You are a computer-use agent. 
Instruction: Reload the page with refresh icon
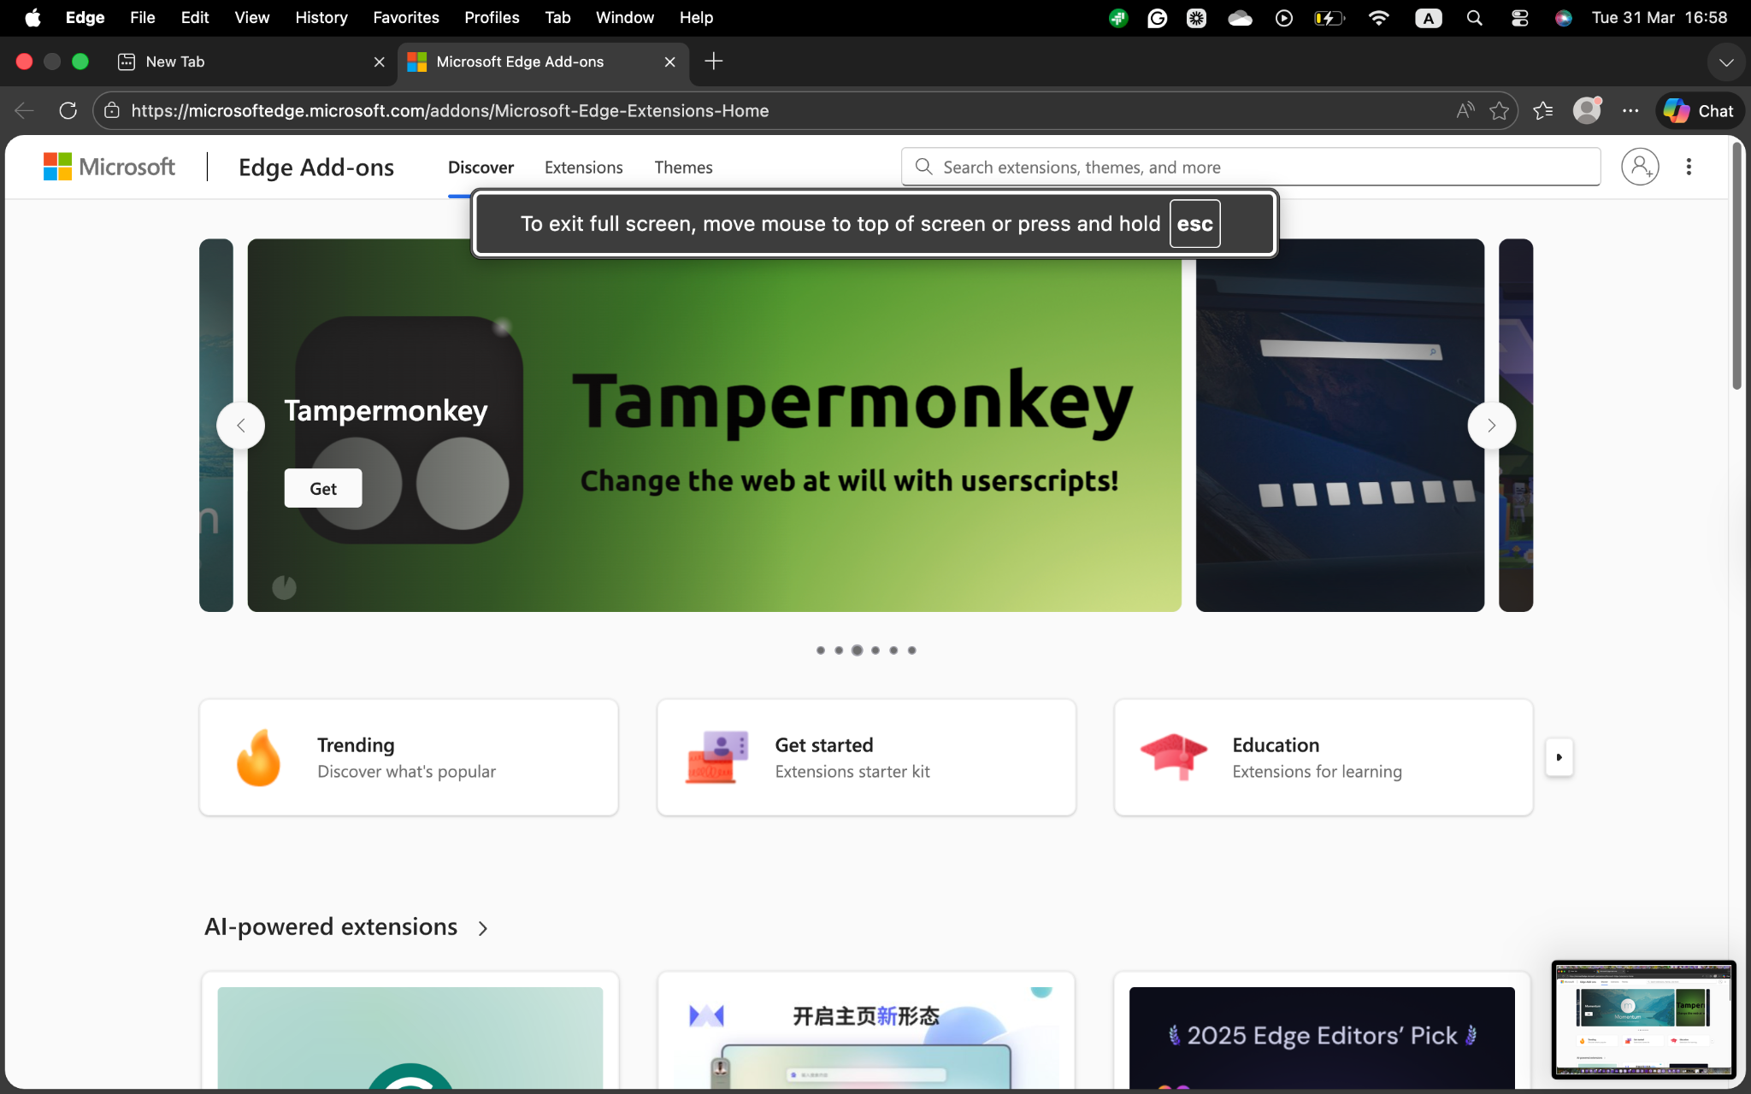point(68,111)
